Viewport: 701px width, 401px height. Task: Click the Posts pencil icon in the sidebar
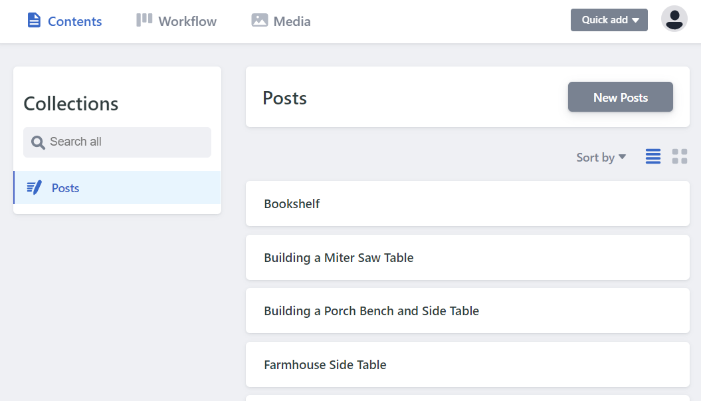(x=34, y=188)
